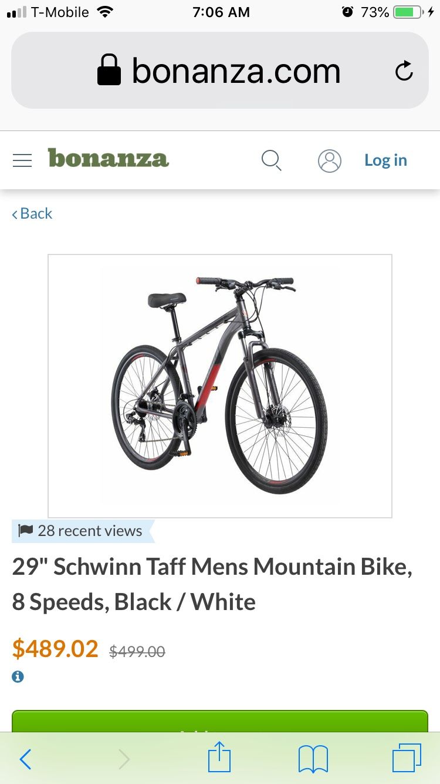
Task: Open the search magnifier icon
Action: 271,160
